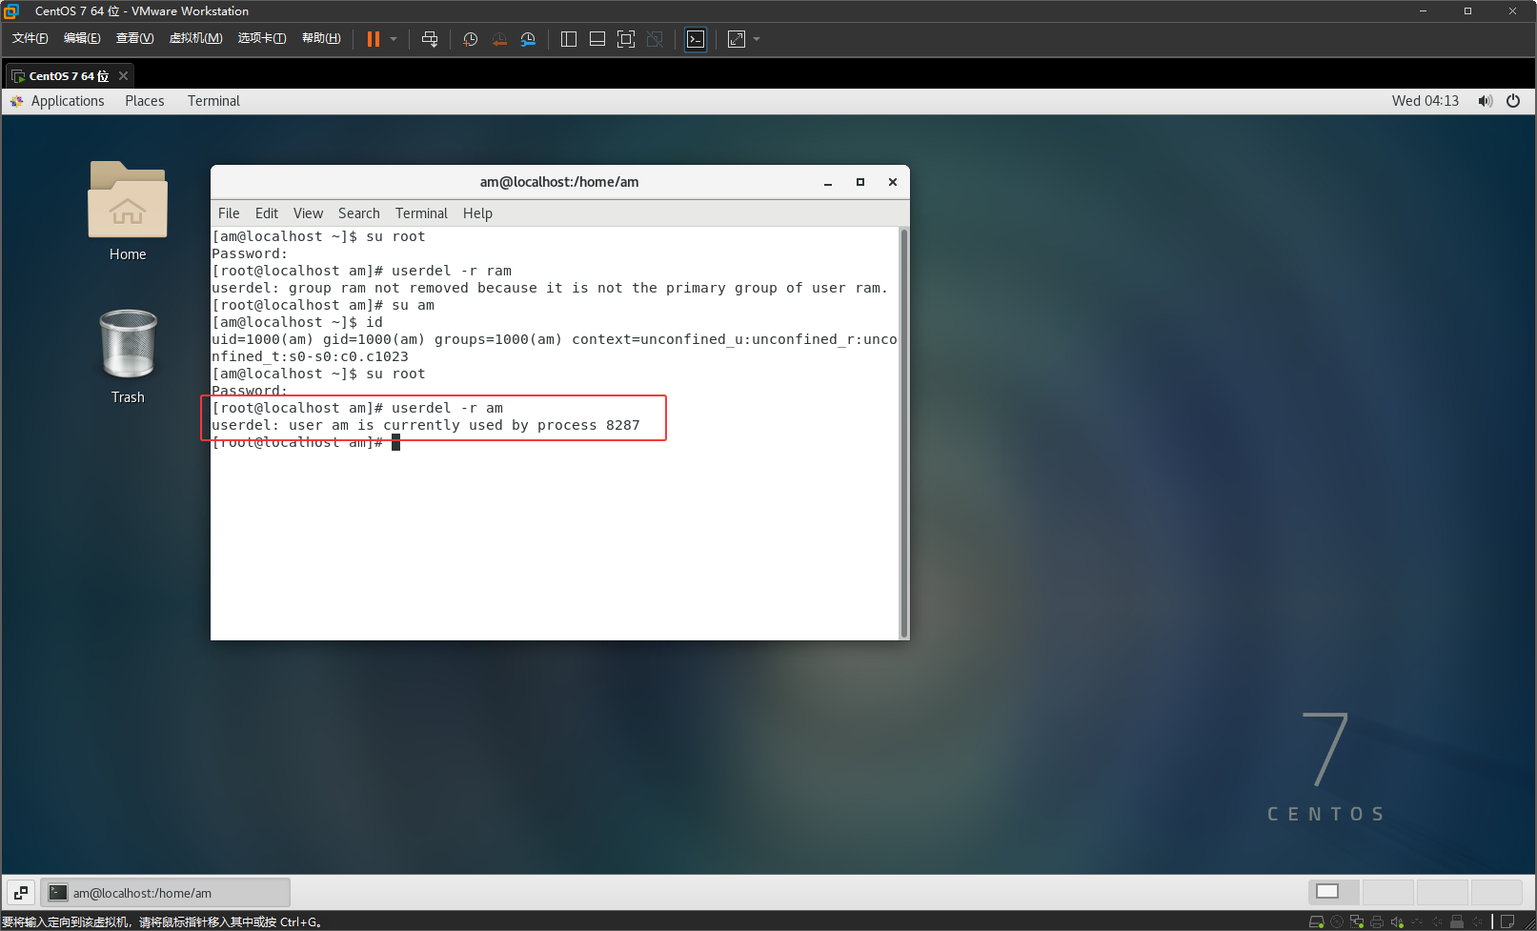Open the snapshot manager wrench-clock icon
This screenshot has width=1537, height=931.
[528, 39]
